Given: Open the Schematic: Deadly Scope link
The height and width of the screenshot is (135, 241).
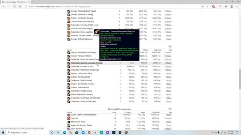Looking at the screenshot, I should click(x=81, y=91).
